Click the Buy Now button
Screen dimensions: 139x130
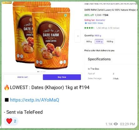(x=62, y=77)
